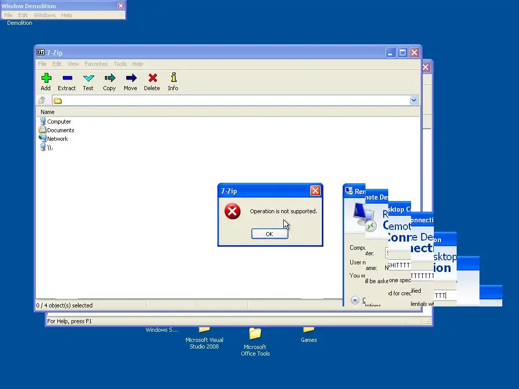Close the Window Demolition window
The height and width of the screenshot is (389, 519).
[x=121, y=6]
